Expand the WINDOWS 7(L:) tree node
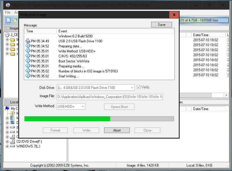The image size is (232, 171). pos(7,146)
